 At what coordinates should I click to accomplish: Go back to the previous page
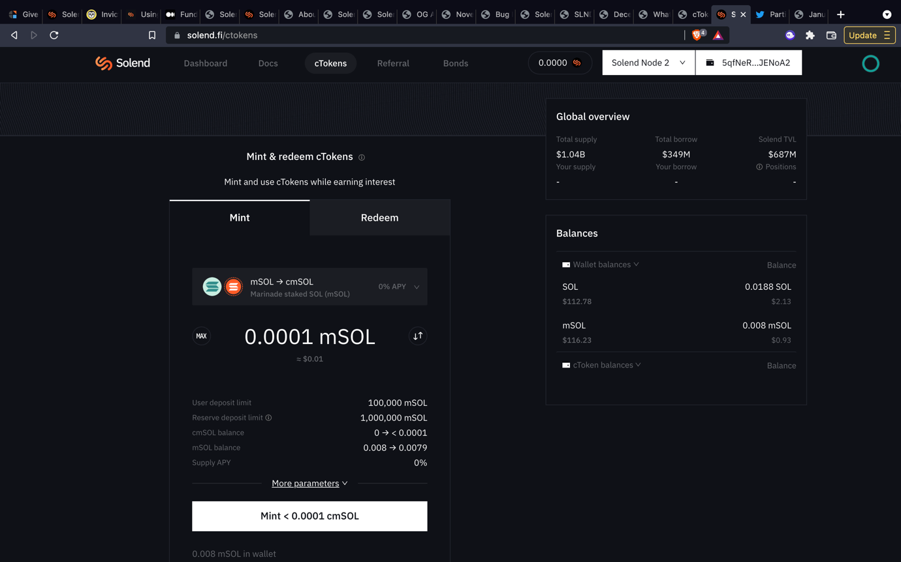pos(14,35)
